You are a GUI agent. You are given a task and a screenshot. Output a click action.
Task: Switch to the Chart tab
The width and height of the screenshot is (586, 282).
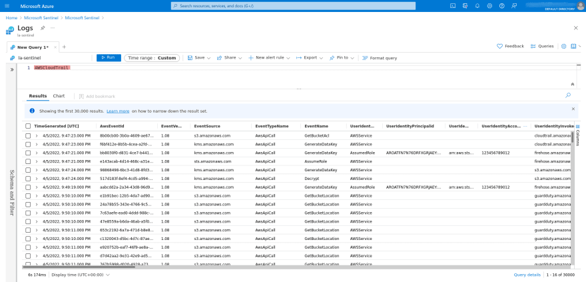59,96
